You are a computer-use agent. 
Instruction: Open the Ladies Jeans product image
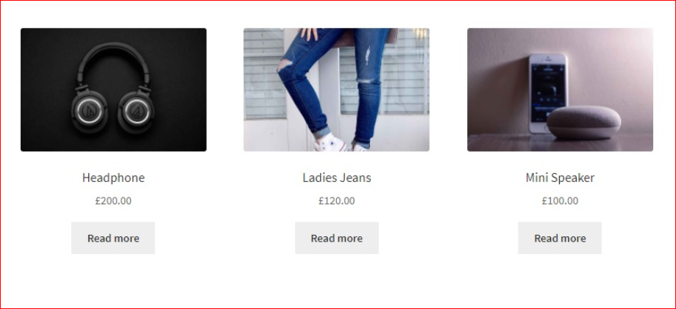[336, 90]
